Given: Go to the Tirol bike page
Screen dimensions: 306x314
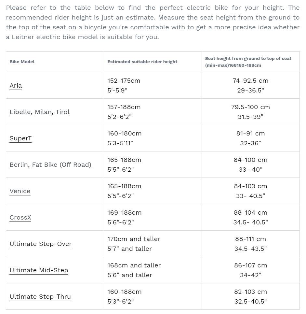Looking at the screenshot, I should 62,112.
